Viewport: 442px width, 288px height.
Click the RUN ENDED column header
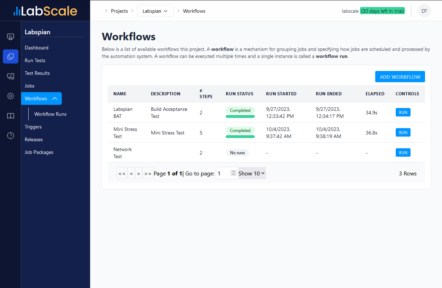click(329, 94)
